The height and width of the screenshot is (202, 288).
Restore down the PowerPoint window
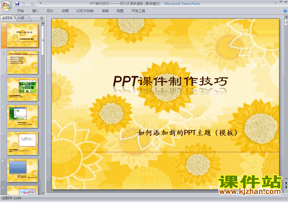coord(281,2)
